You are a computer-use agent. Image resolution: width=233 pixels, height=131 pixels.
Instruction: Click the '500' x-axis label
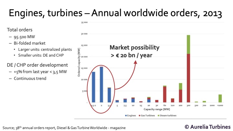point(196,105)
